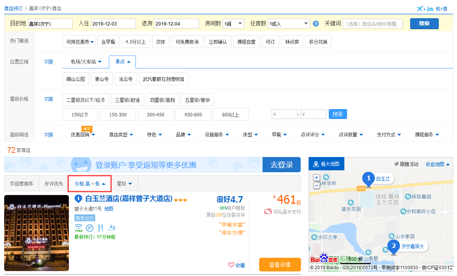
Task: Click the heart 收藏 favorite icon
Action: (231, 265)
